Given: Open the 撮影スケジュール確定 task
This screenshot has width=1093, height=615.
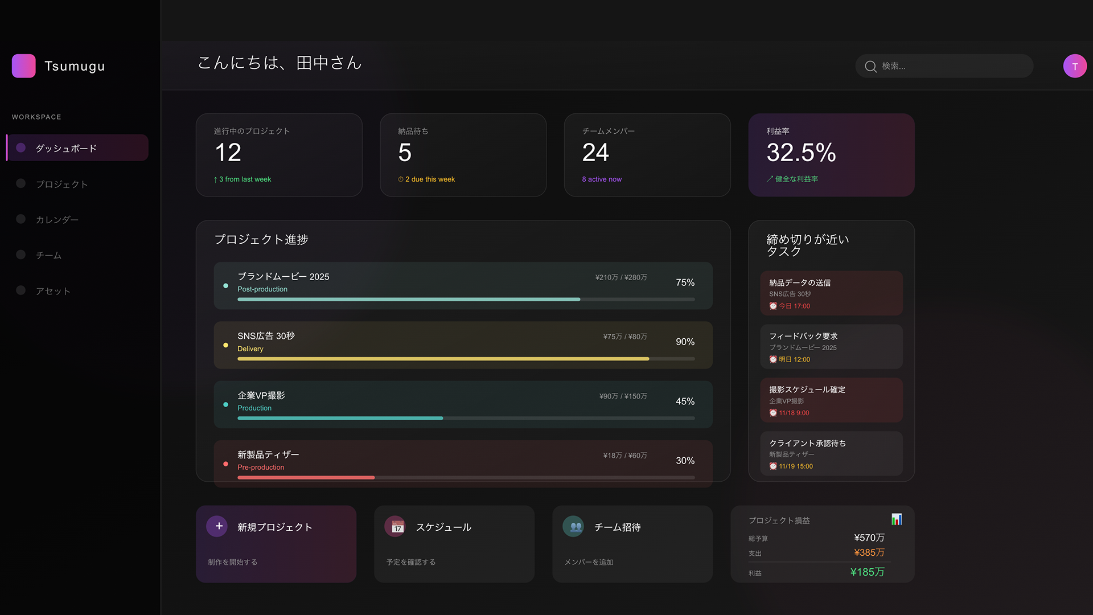Looking at the screenshot, I should point(831,400).
